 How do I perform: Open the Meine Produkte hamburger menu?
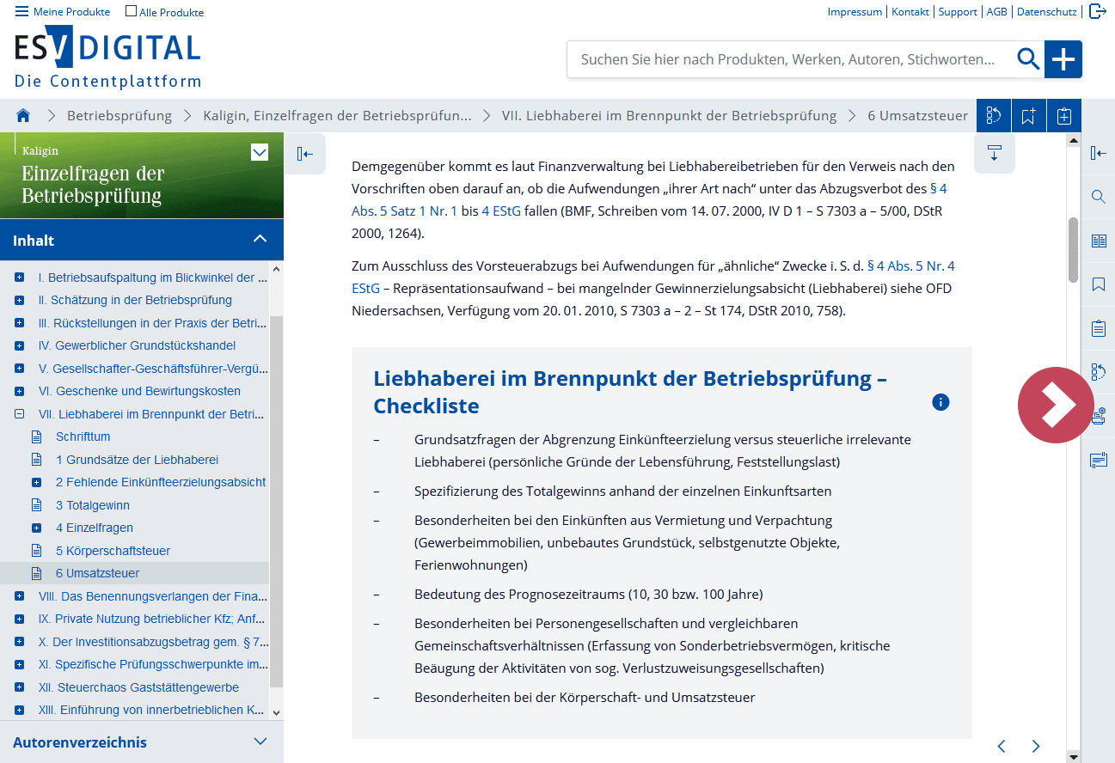63,12
